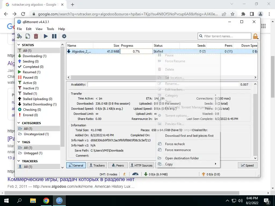Open the View menu
This screenshot has width=275, height=206.
click(x=39, y=29)
